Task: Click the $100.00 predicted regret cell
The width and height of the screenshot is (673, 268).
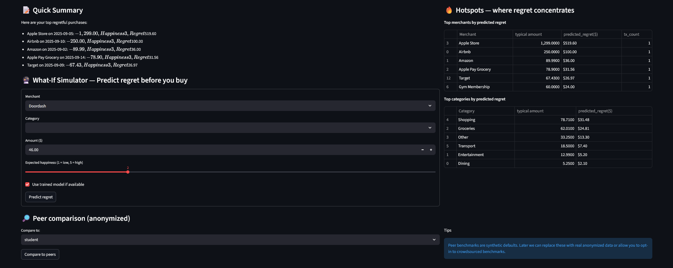Action: [591, 52]
